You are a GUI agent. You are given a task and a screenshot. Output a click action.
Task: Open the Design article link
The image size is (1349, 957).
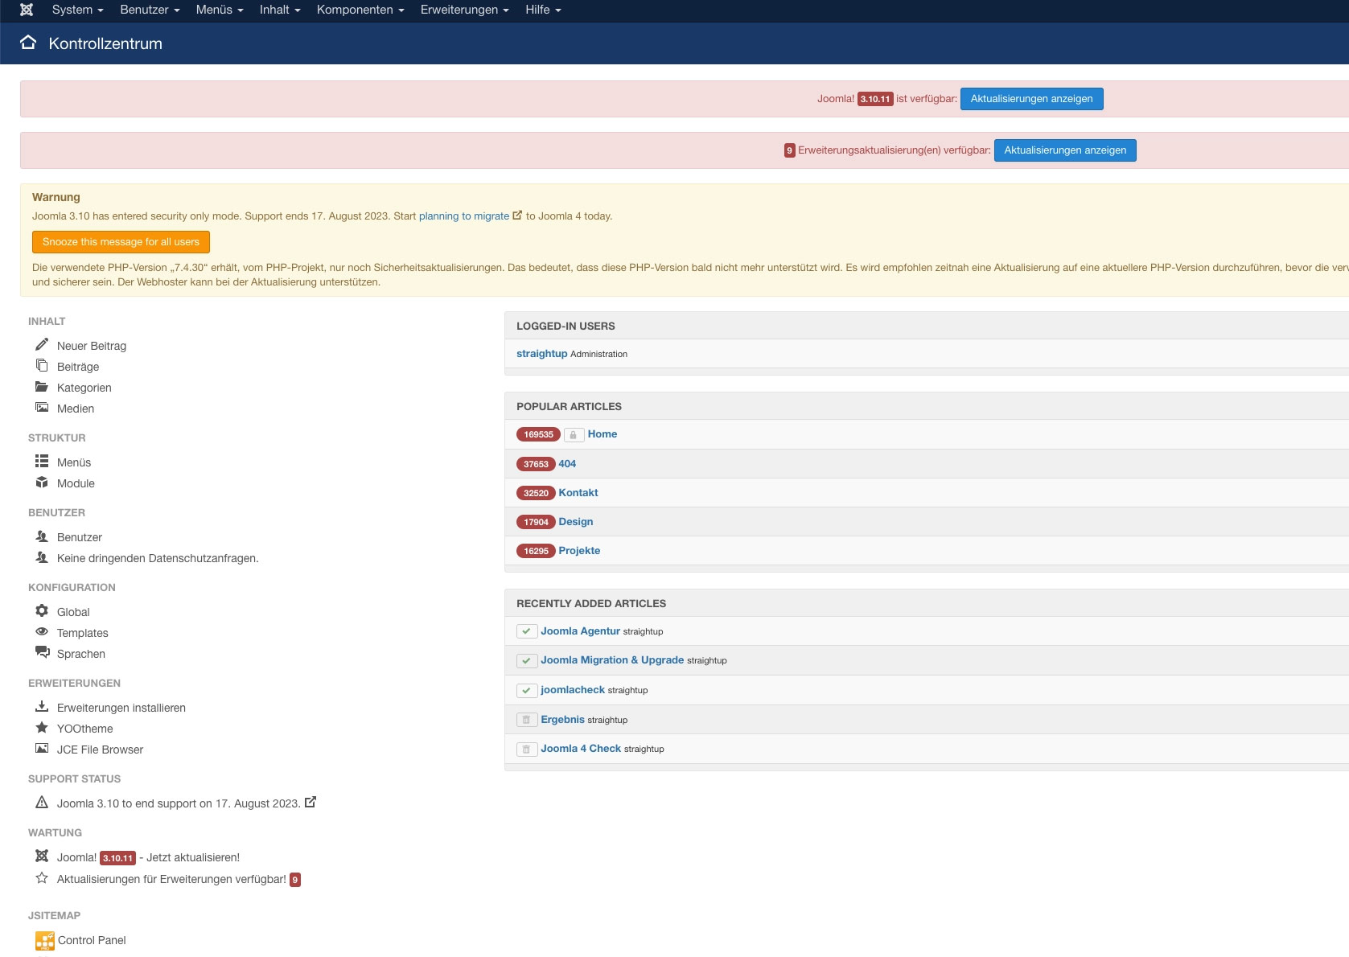point(576,521)
